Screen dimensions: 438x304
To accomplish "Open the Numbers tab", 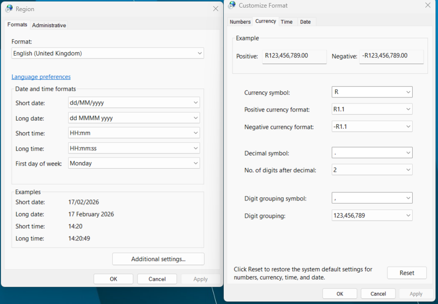I will 240,22.
